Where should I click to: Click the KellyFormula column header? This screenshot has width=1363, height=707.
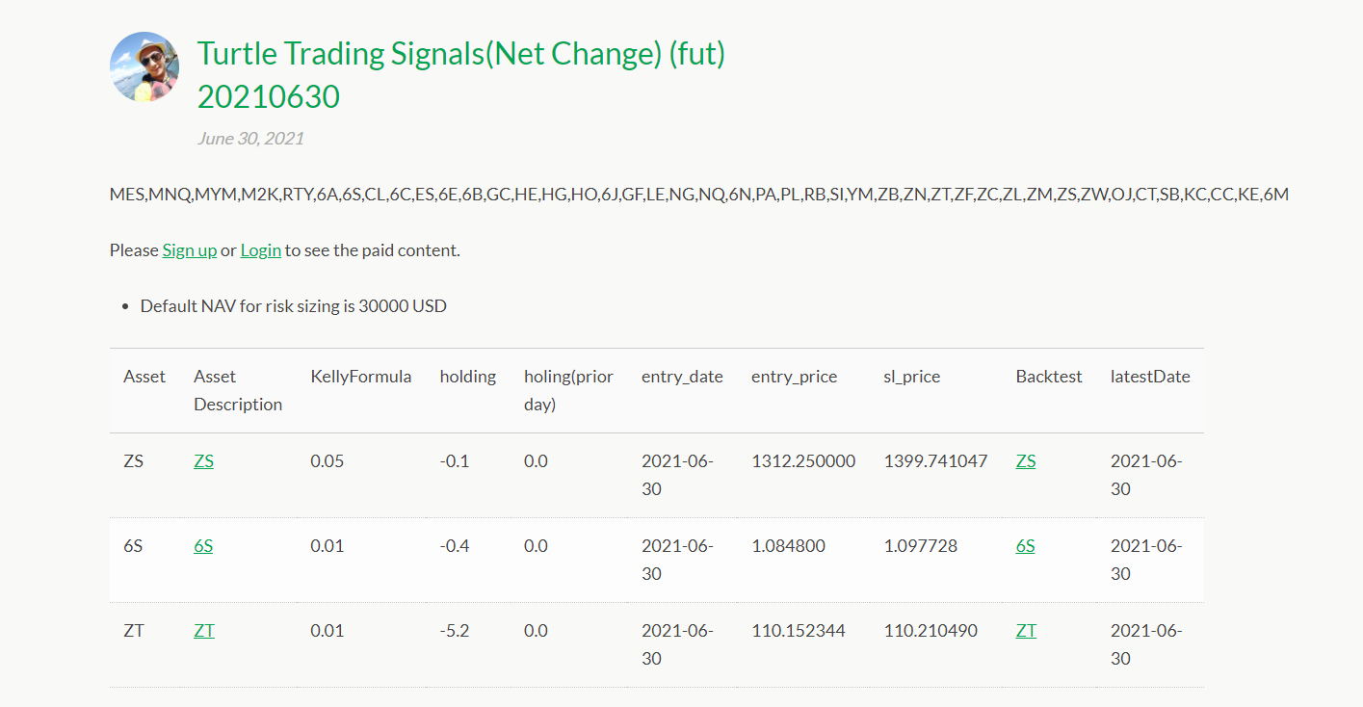[360, 377]
